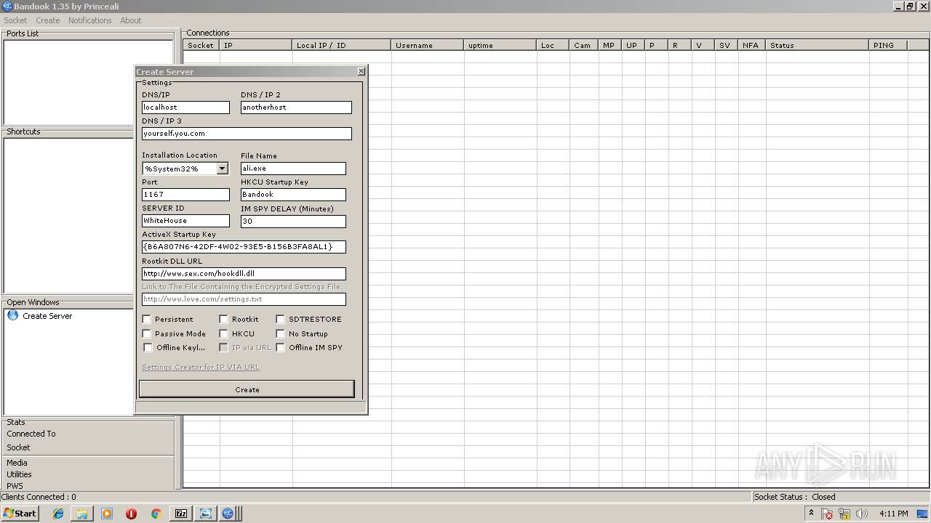Click the volume speaker tray icon
Viewport: 931px width, 523px height.
click(862, 514)
